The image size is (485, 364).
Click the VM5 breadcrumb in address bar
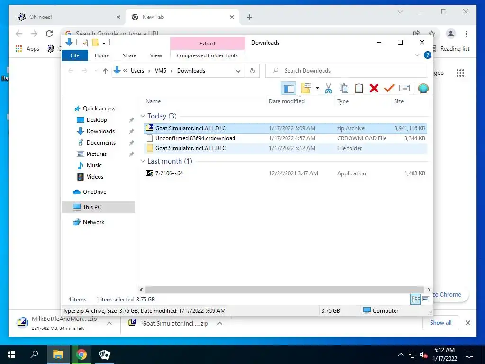click(x=161, y=71)
